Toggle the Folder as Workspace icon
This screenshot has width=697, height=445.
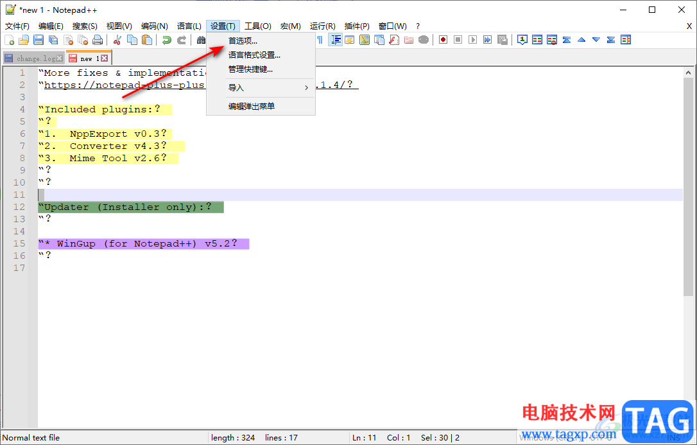409,40
